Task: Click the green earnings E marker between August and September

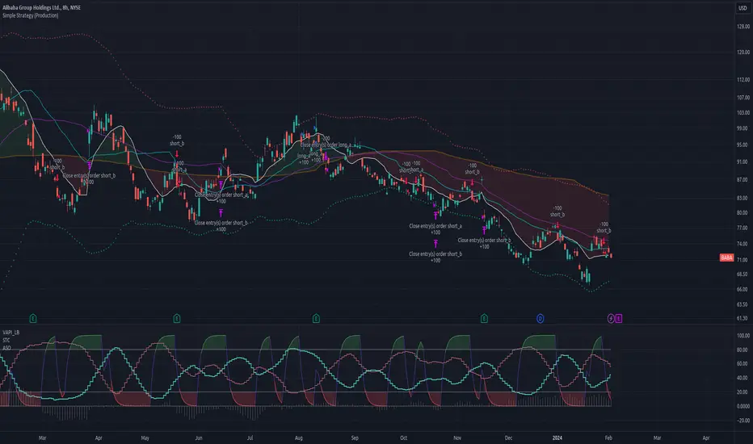Action: (316, 318)
